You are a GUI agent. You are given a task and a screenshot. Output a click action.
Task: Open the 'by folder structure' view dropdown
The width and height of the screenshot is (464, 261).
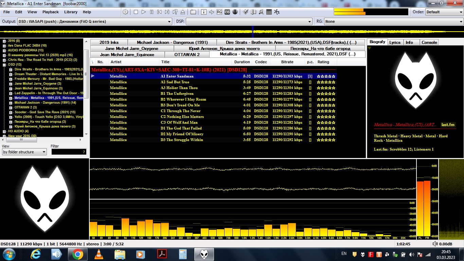pos(24,152)
